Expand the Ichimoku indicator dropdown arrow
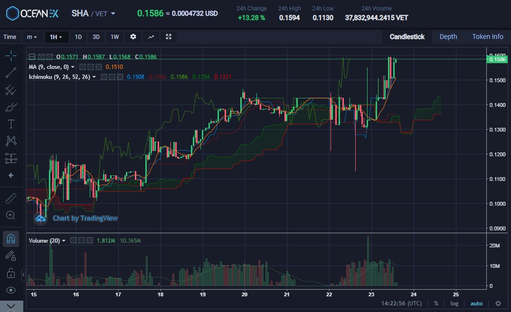Viewport: 511px width, 312px height. click(94, 76)
